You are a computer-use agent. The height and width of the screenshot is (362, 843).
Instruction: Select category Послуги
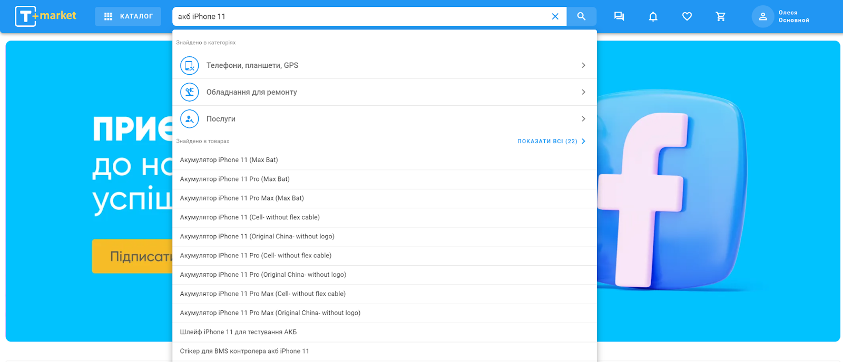[385, 119]
